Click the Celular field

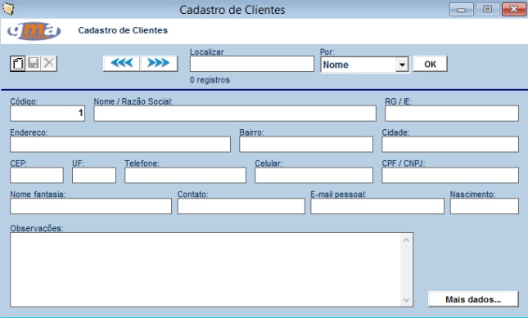click(314, 175)
